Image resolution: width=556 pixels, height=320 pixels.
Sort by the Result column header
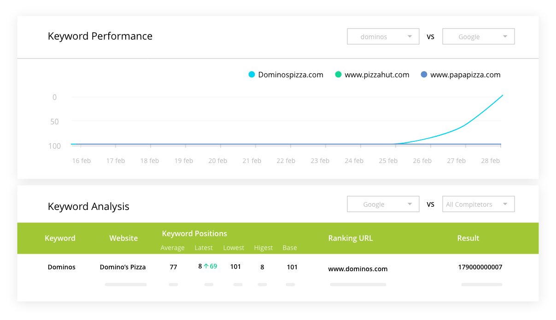pyautogui.click(x=468, y=238)
